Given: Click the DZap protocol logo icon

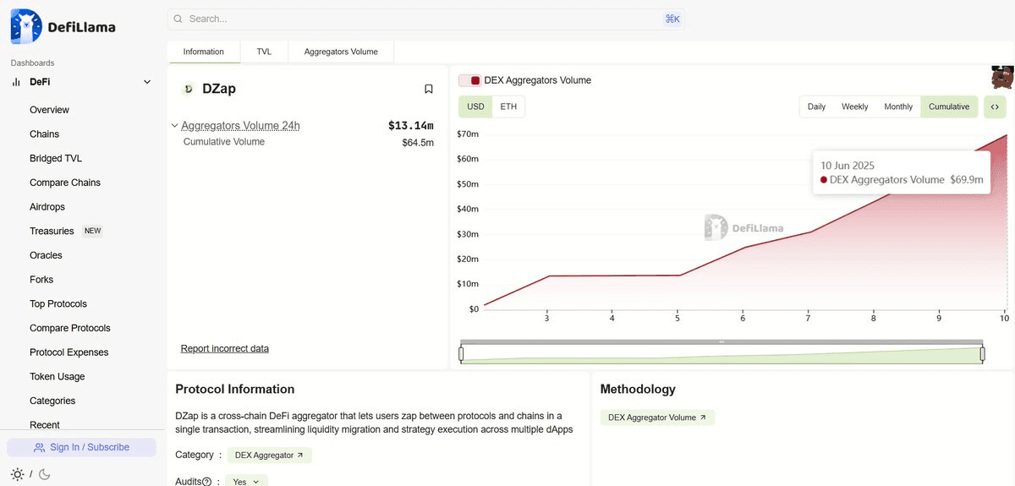Looking at the screenshot, I should click(x=188, y=89).
